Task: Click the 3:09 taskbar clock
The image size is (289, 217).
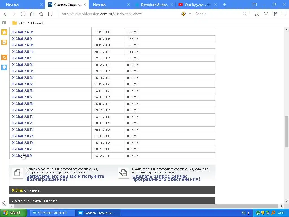Action: point(281,213)
